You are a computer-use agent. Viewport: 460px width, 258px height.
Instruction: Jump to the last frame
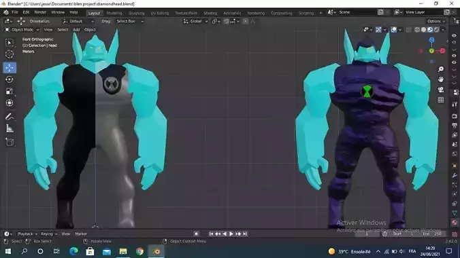(245, 234)
